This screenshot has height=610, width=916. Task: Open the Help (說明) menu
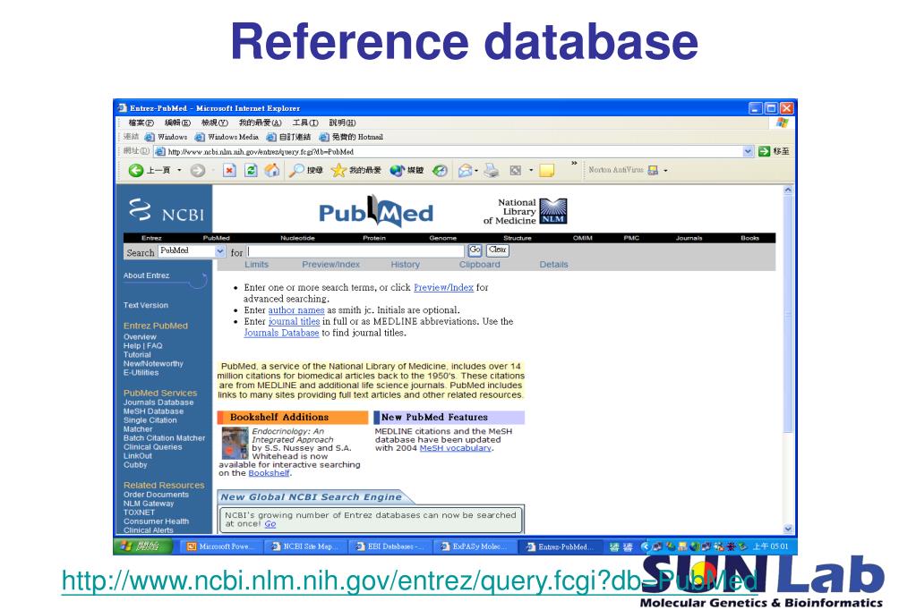[342, 123]
